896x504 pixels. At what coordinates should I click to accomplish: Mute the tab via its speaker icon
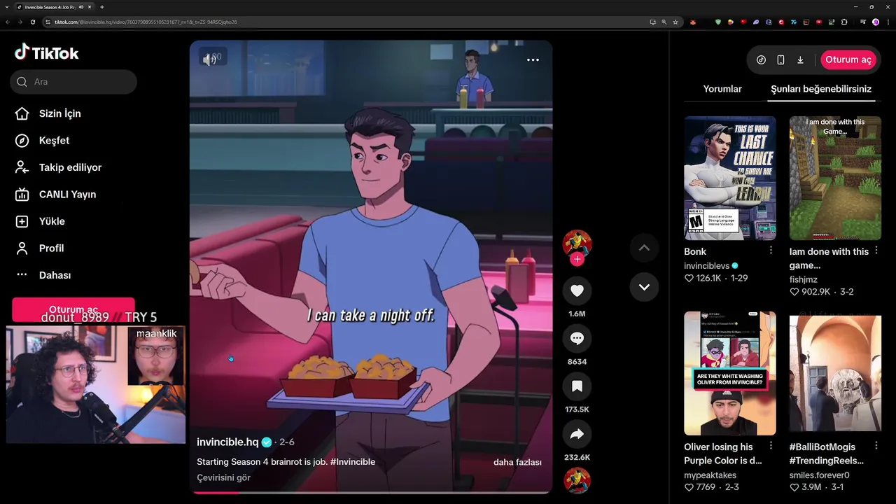point(81,7)
